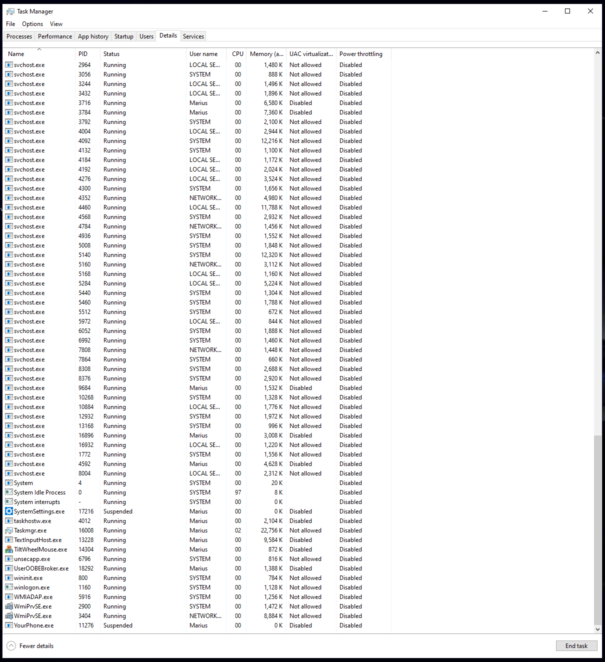Switch to the Processes tab
Image resolution: width=605 pixels, height=662 pixels.
pos(19,36)
